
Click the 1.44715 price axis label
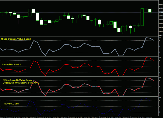[x=161, y=20]
